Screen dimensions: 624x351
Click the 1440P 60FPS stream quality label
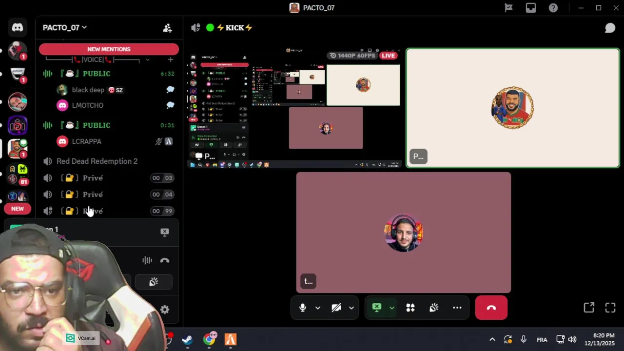pyautogui.click(x=352, y=56)
